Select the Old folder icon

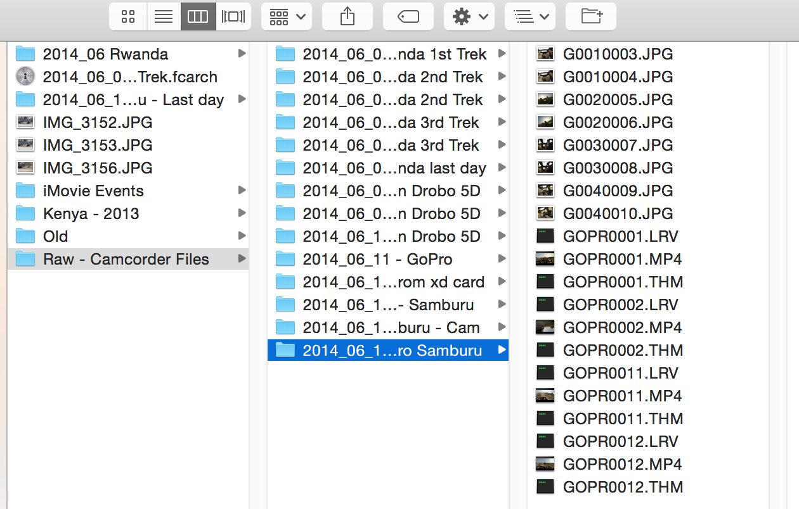(25, 236)
